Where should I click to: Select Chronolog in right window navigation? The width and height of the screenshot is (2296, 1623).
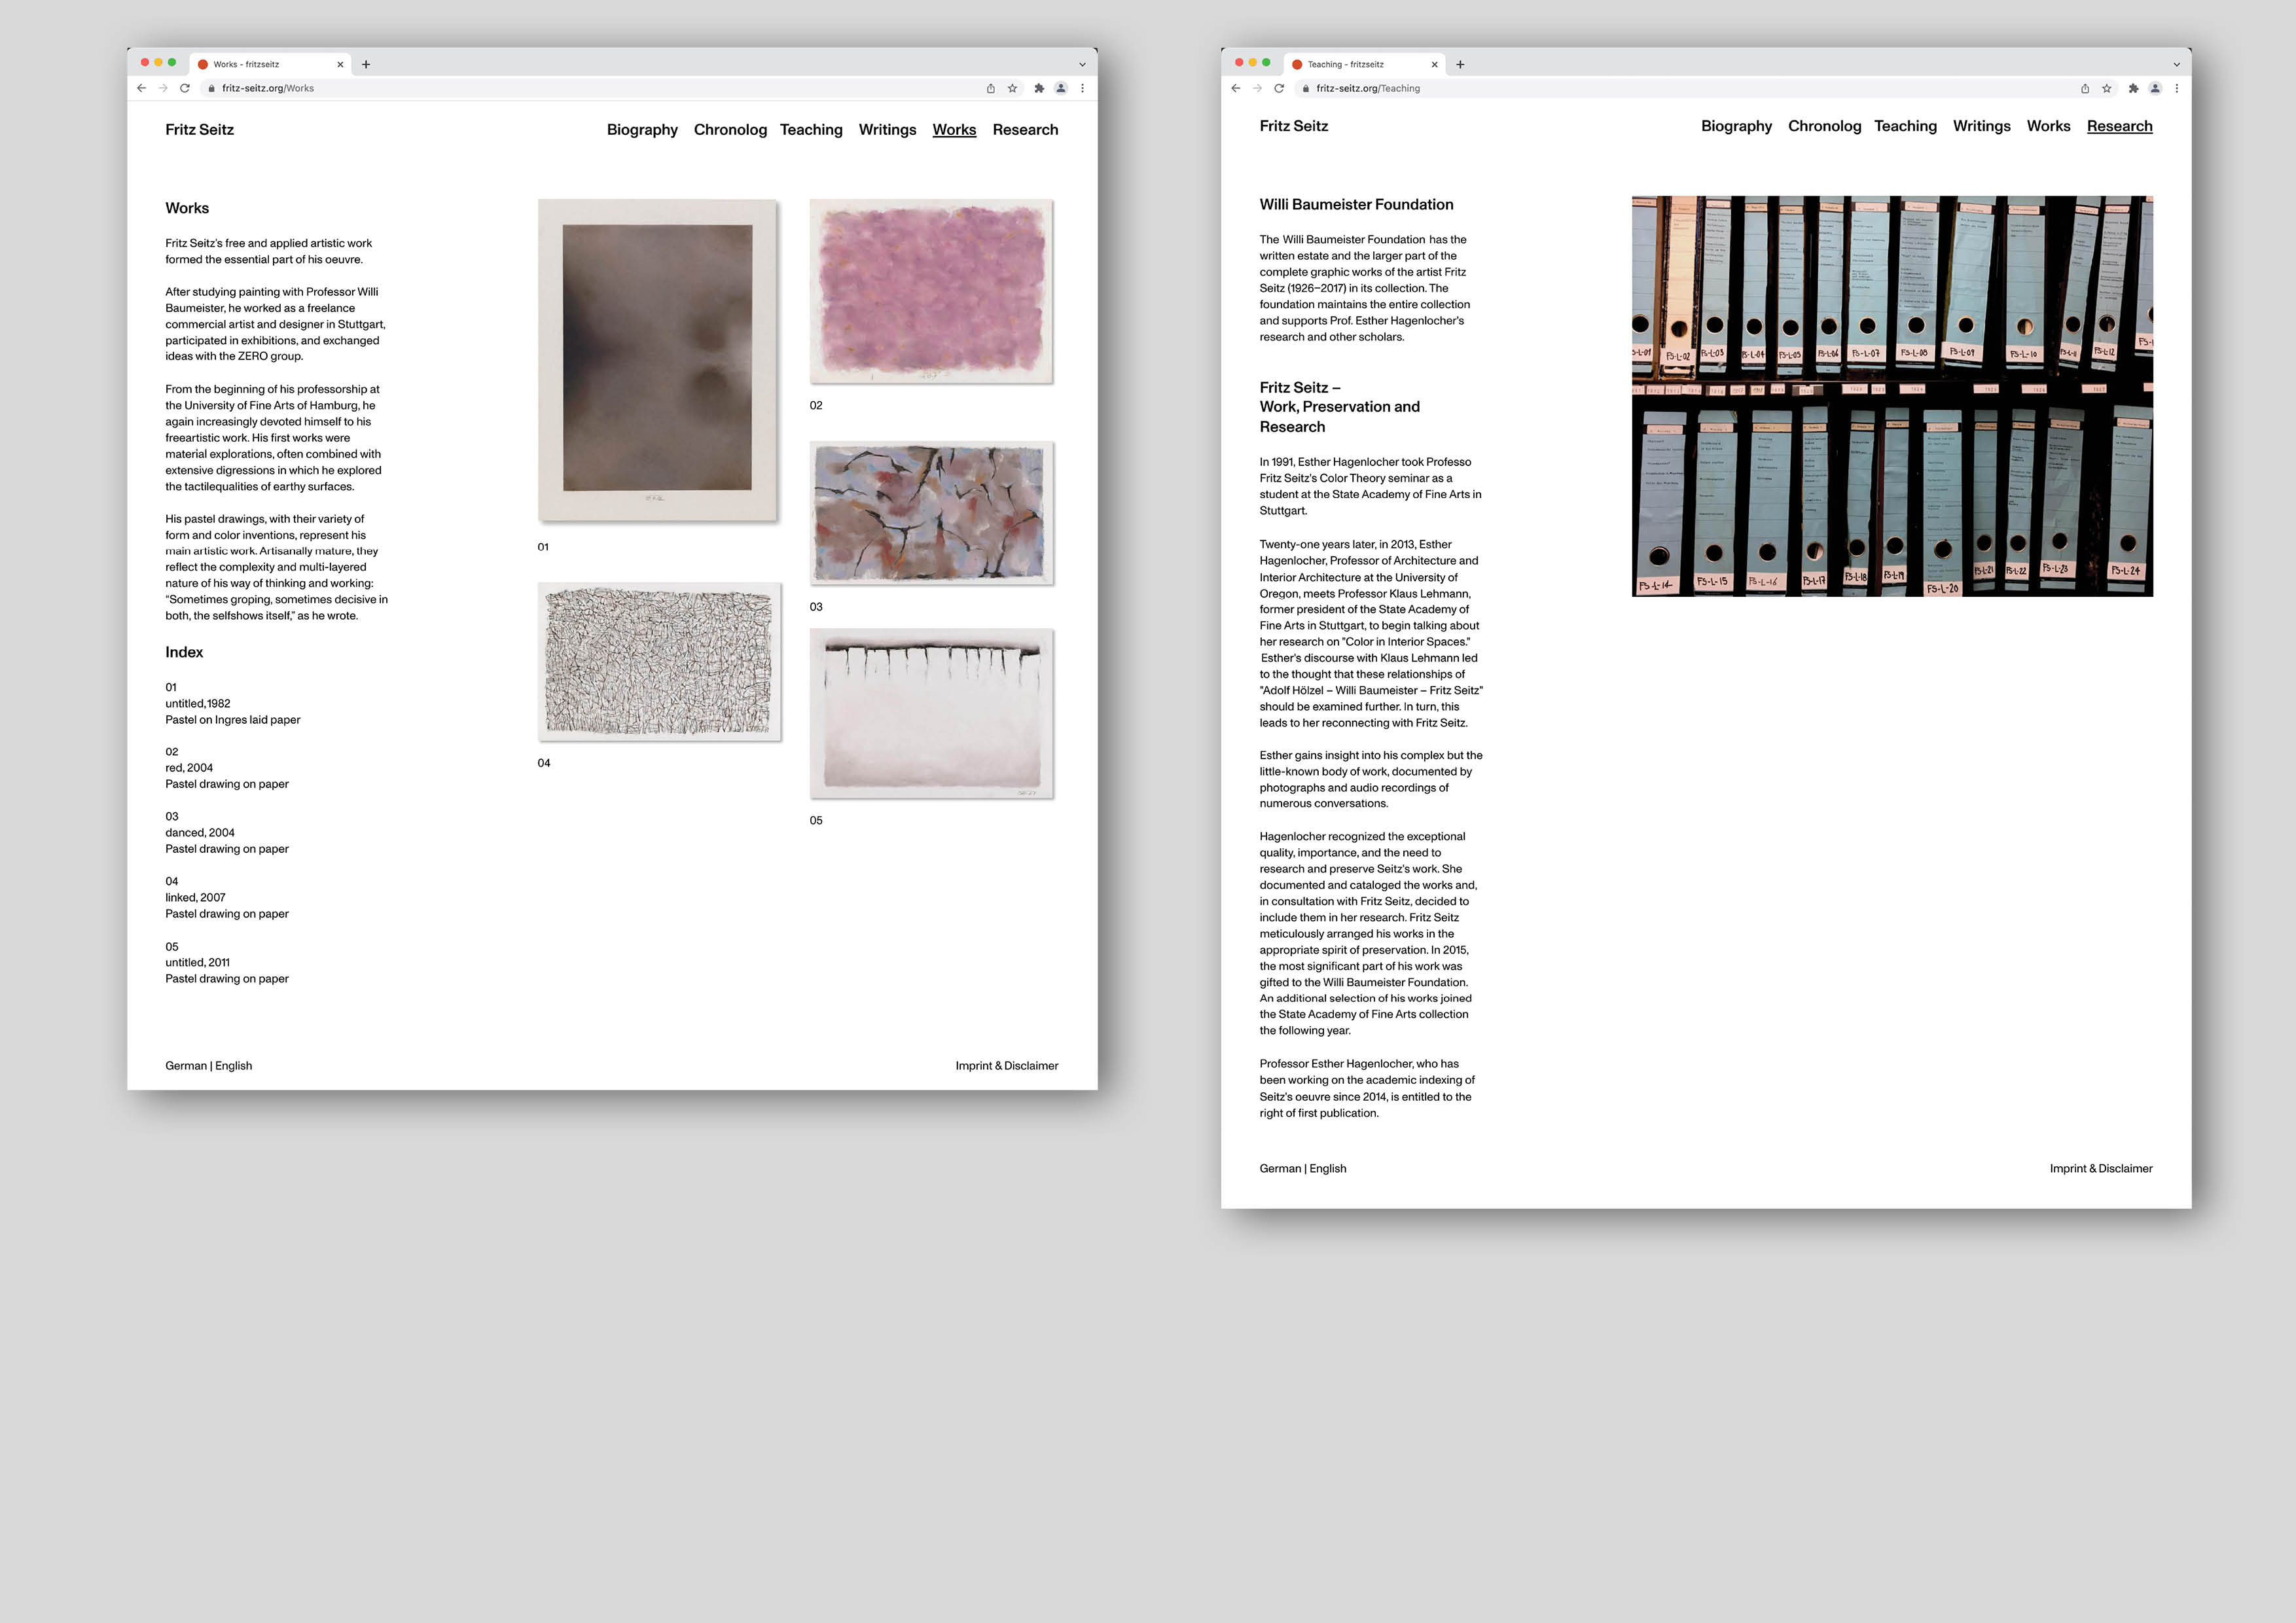tap(1824, 126)
